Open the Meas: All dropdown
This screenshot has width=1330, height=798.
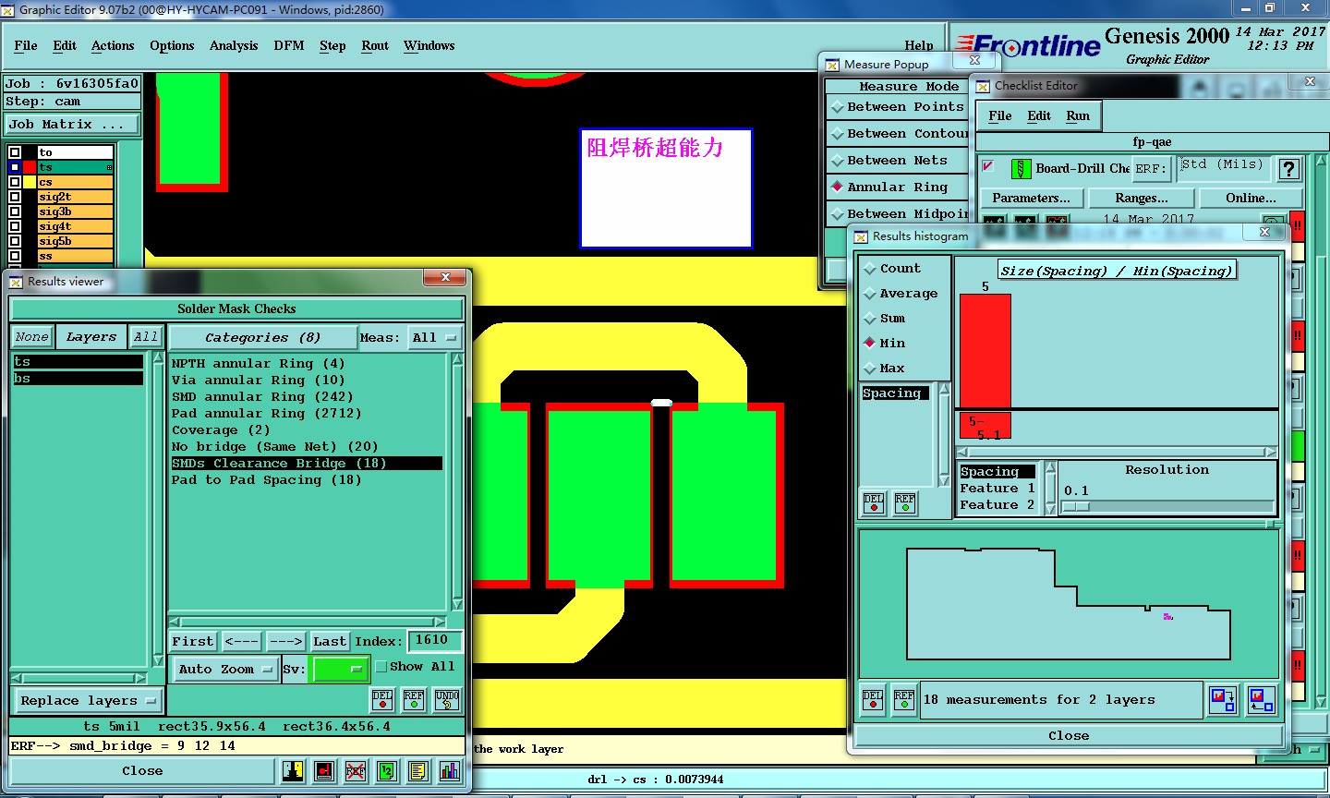437,338
